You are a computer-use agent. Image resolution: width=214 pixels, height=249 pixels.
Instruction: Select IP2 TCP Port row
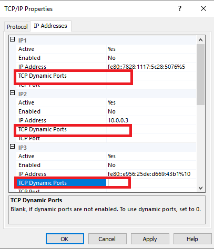tap(106, 138)
